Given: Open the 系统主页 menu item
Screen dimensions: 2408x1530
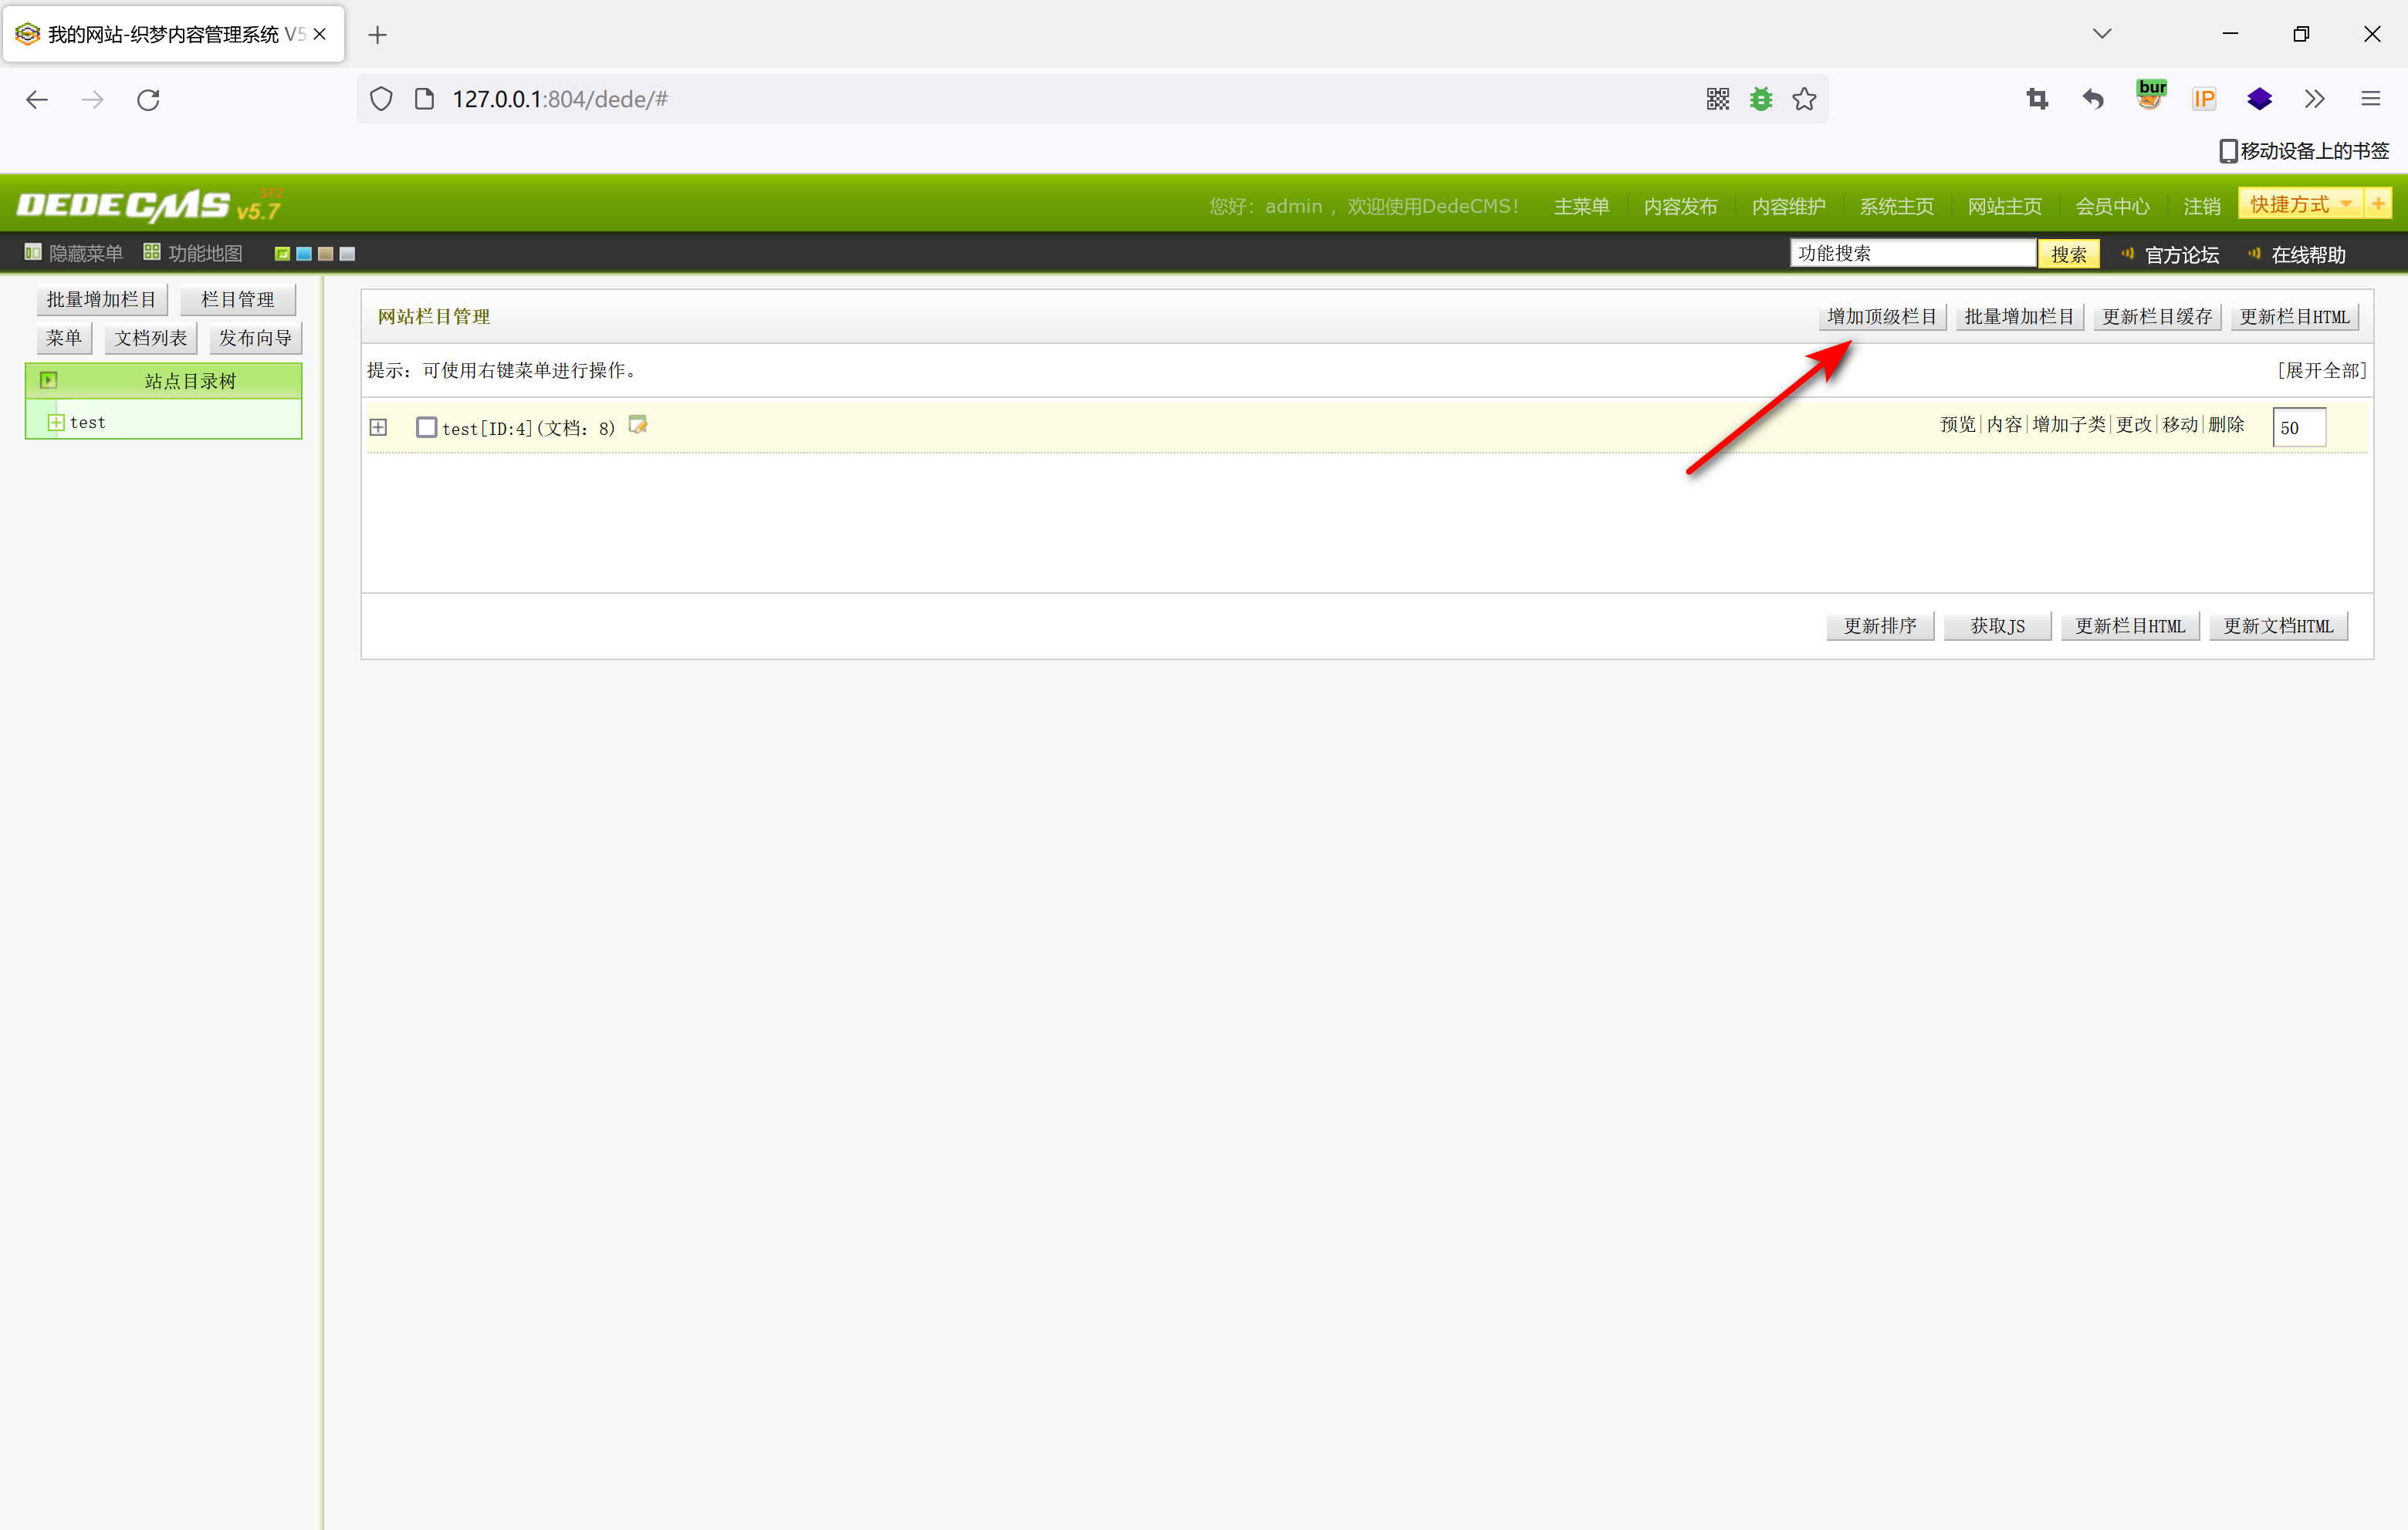Looking at the screenshot, I should pos(1896,206).
